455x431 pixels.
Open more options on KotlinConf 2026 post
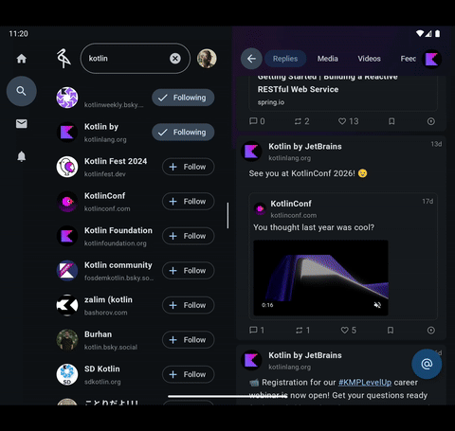(431, 331)
